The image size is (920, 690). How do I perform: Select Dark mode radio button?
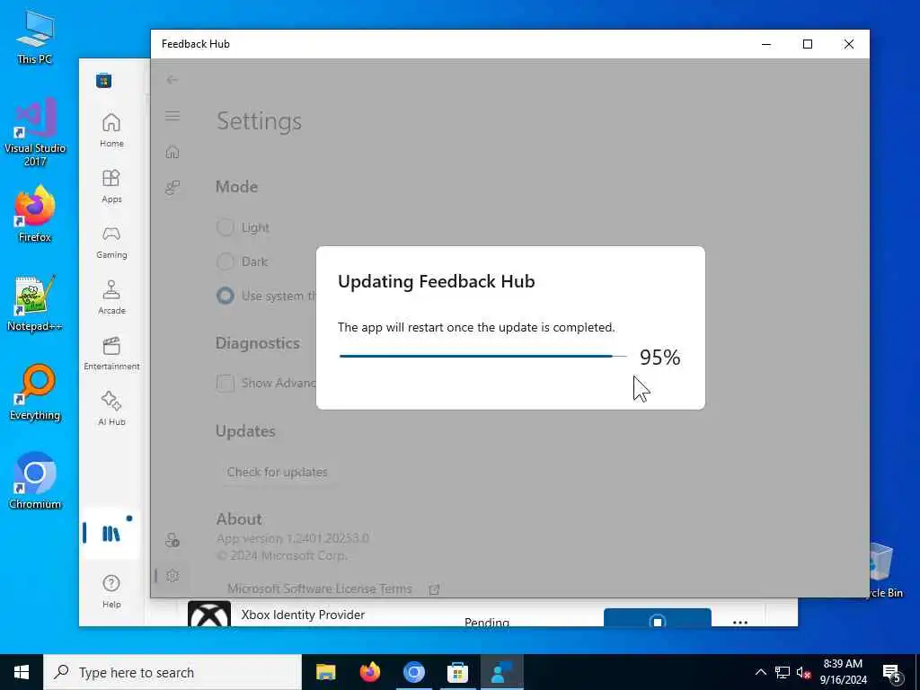pyautogui.click(x=226, y=261)
